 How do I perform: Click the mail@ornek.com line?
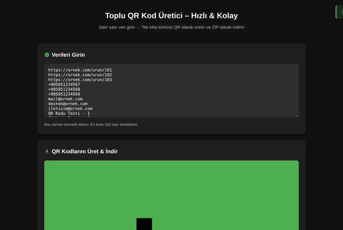pyautogui.click(x=65, y=99)
